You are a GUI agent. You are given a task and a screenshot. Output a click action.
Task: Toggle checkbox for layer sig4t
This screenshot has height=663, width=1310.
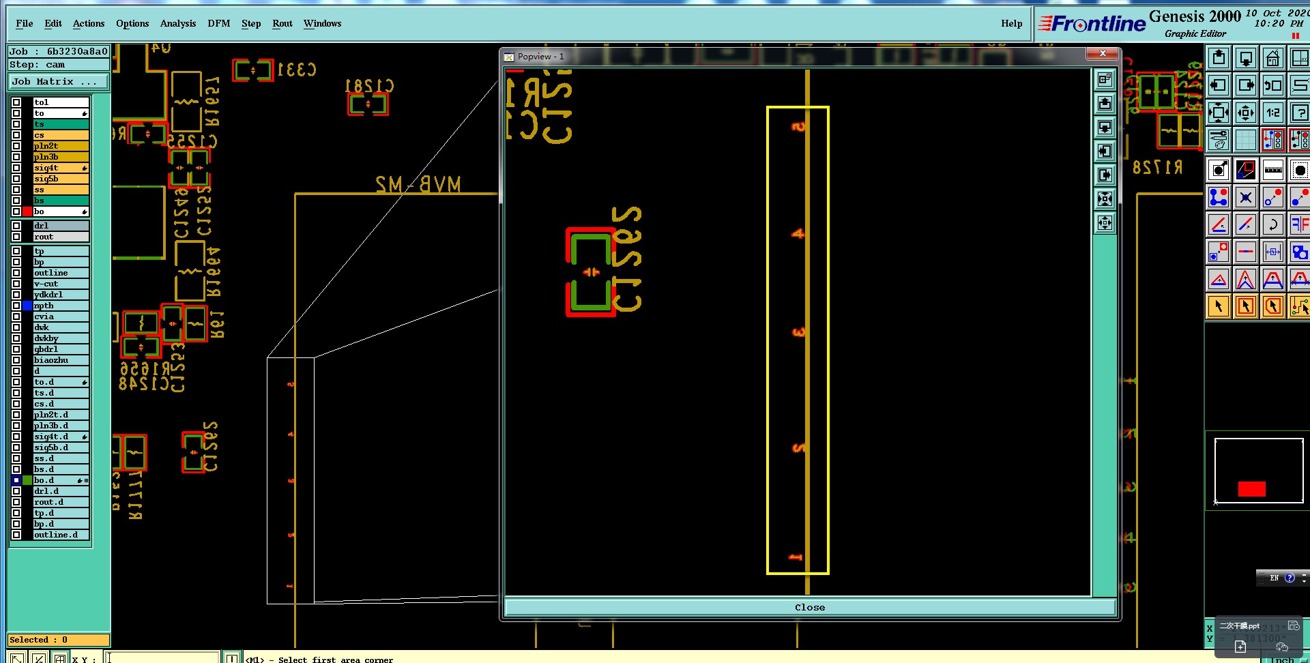[16, 168]
